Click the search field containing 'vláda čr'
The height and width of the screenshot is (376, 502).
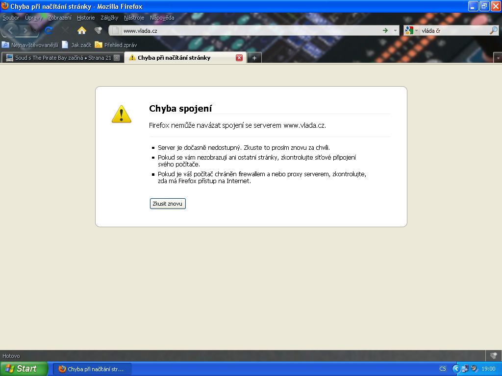click(454, 31)
